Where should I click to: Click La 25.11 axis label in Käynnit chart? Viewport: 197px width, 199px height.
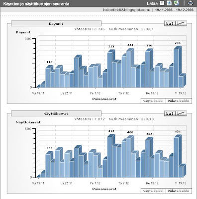[67, 93]
